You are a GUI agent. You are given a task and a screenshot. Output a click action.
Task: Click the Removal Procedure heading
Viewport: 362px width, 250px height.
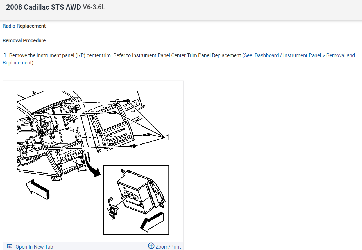click(24, 40)
